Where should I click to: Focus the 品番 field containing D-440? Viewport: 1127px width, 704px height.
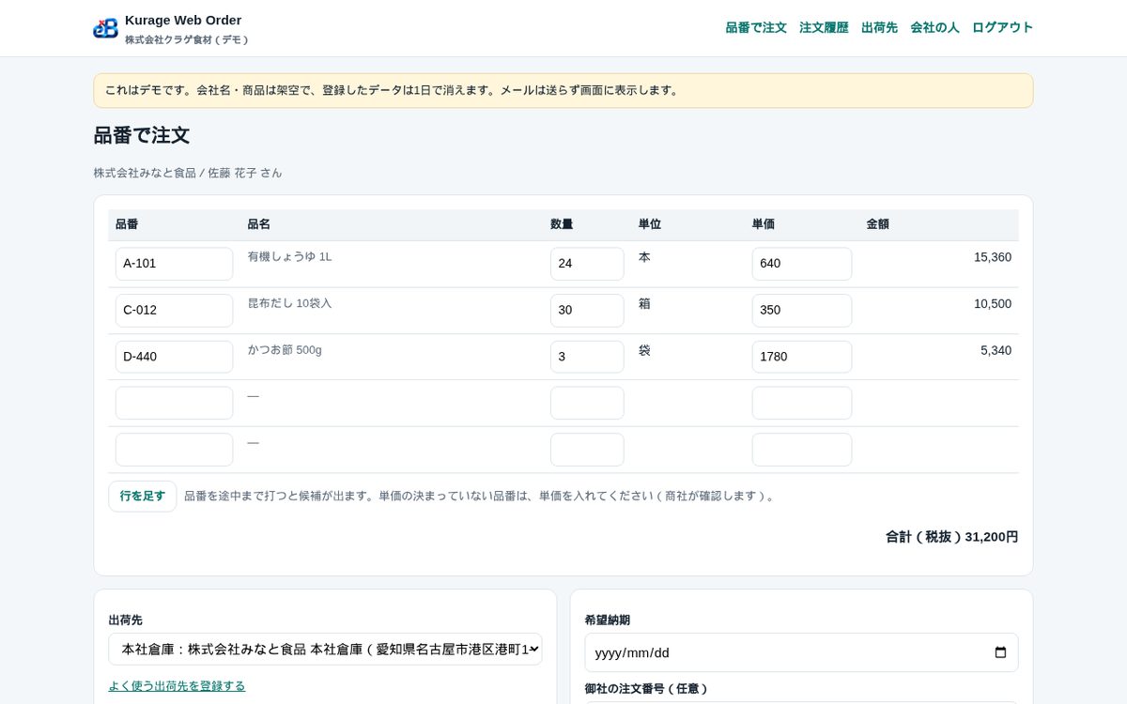click(174, 357)
